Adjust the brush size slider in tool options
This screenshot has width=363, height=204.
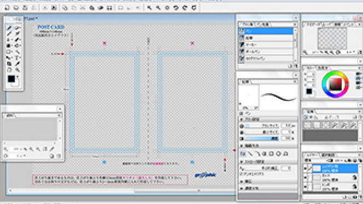[x=262, y=126]
